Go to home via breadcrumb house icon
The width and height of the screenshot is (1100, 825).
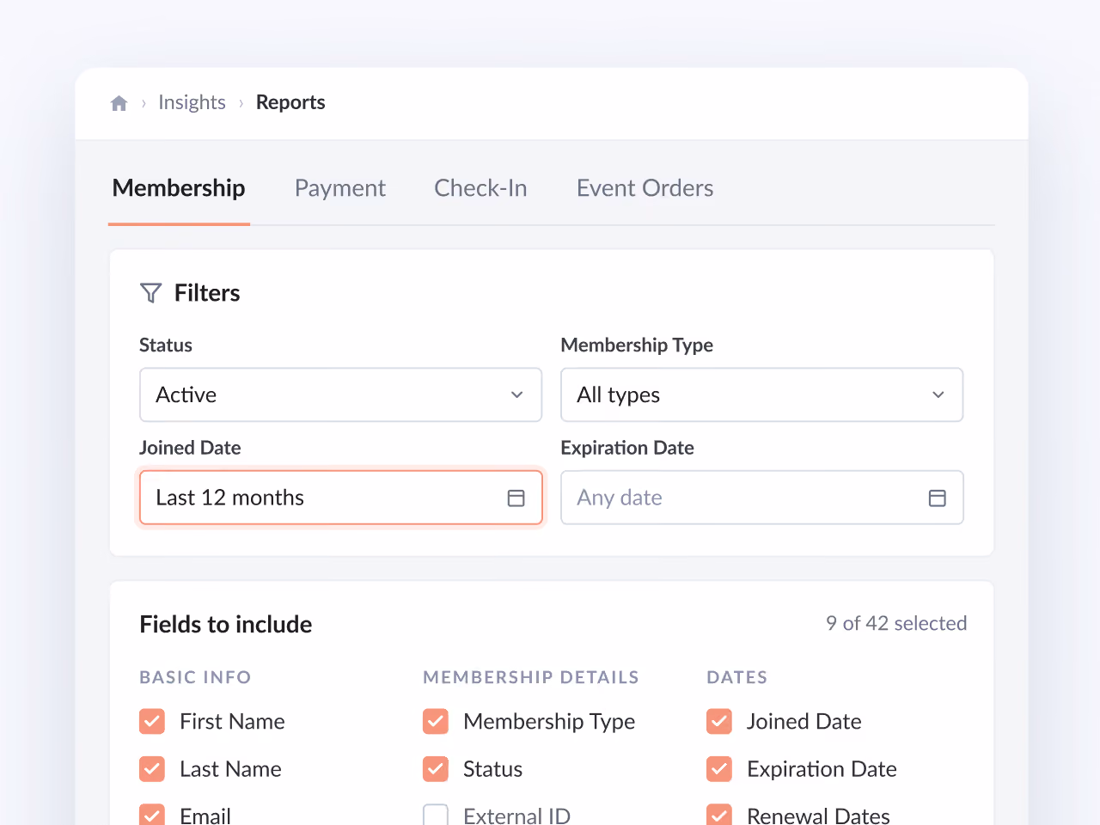[119, 103]
